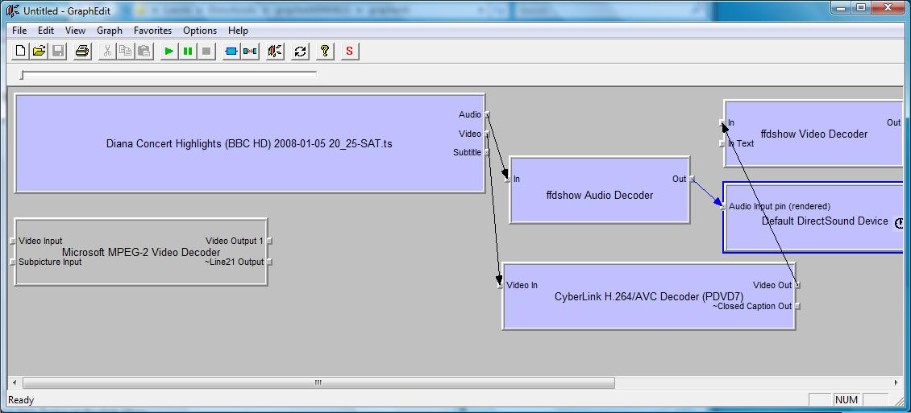
Task: Play the graph with the green arrow
Action: click(168, 51)
